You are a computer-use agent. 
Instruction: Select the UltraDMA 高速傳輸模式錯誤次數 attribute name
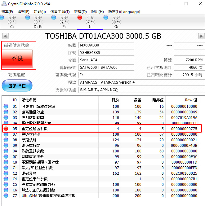[x=48, y=196]
